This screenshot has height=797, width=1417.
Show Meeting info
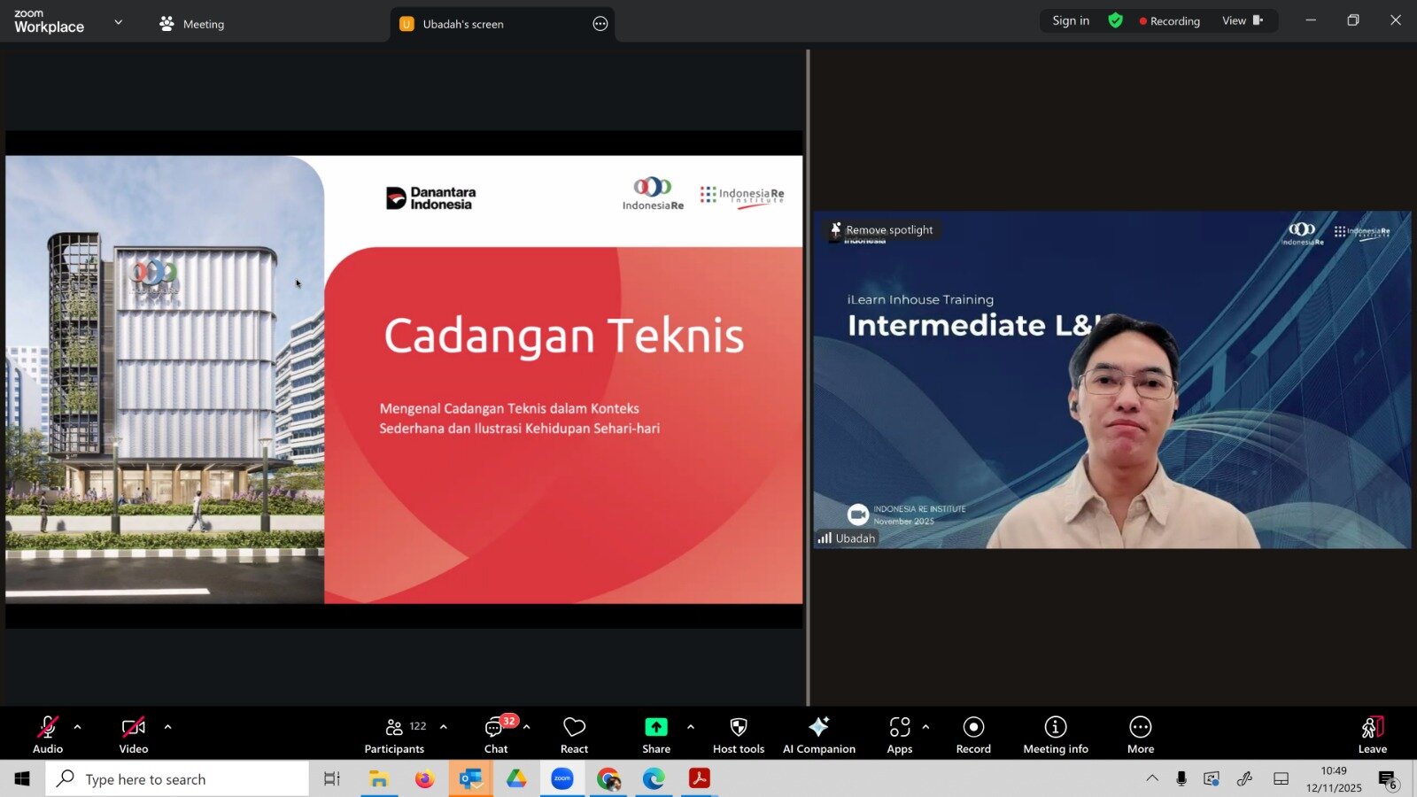coord(1055,735)
